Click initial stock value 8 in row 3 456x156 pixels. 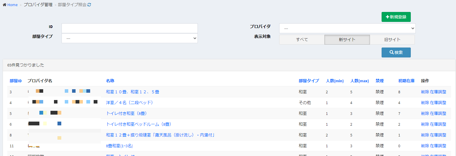point(399,92)
